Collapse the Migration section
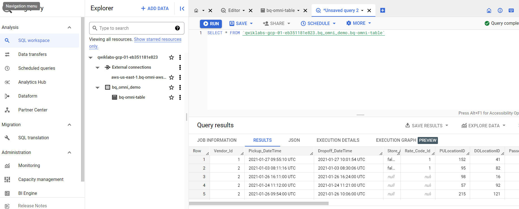This screenshot has width=519, height=209. coord(69,125)
